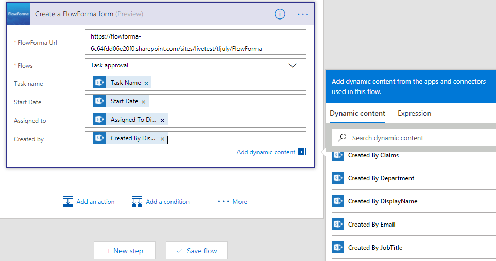Click the Add dynamic content link
This screenshot has width=496, height=261.
266,152
